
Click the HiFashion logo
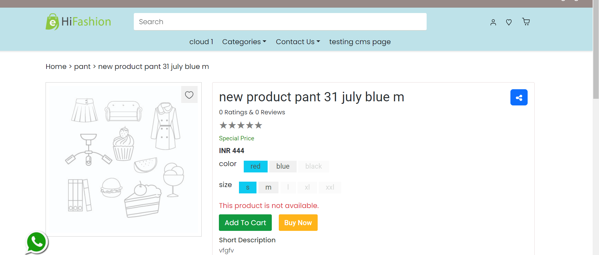pyautogui.click(x=78, y=22)
